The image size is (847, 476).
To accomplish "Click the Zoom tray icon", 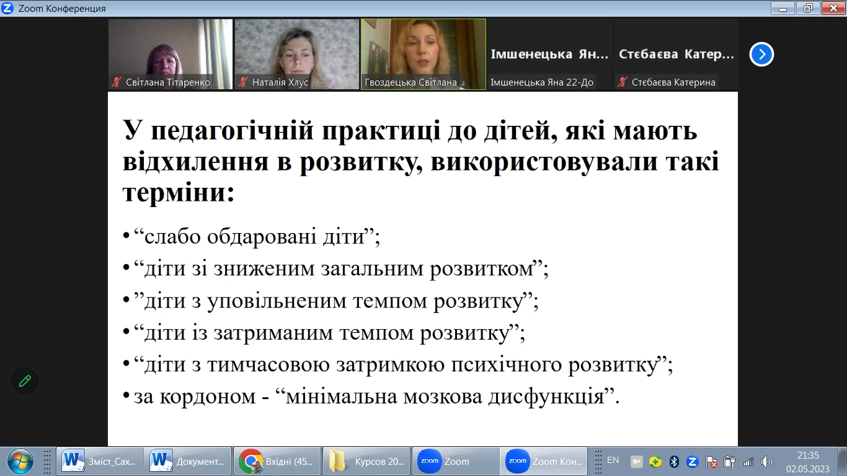I will tap(693, 462).
